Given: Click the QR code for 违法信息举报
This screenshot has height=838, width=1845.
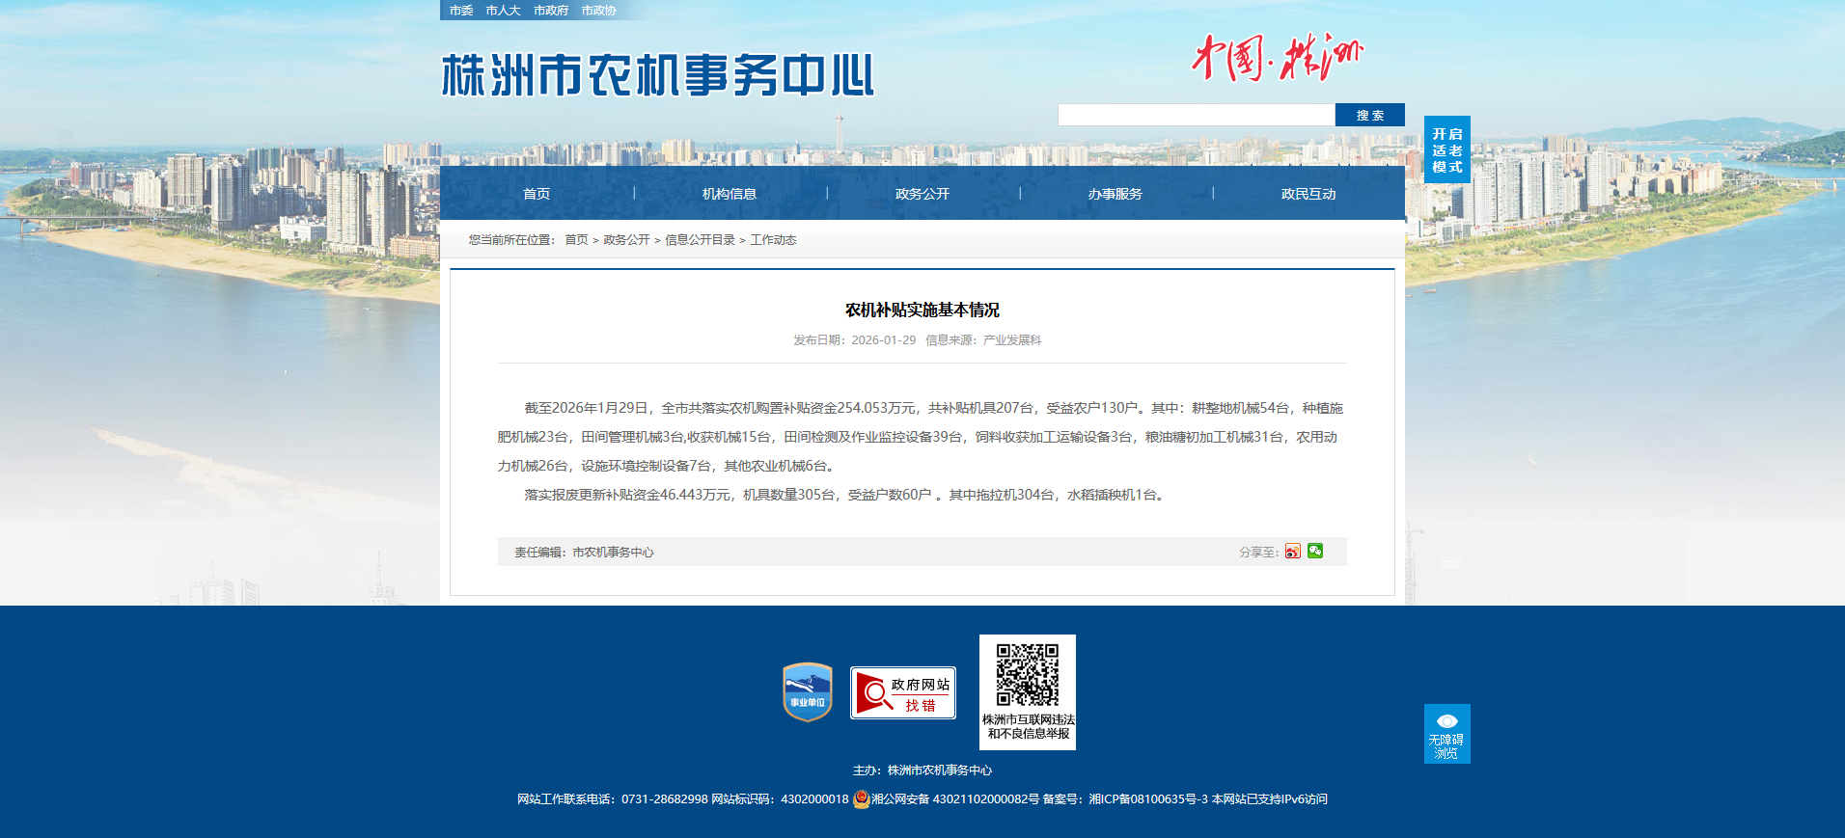Looking at the screenshot, I should pyautogui.click(x=1027, y=676).
